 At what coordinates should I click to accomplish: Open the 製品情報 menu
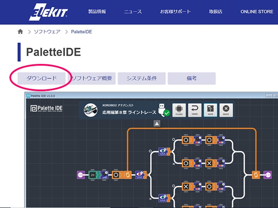tap(97, 12)
